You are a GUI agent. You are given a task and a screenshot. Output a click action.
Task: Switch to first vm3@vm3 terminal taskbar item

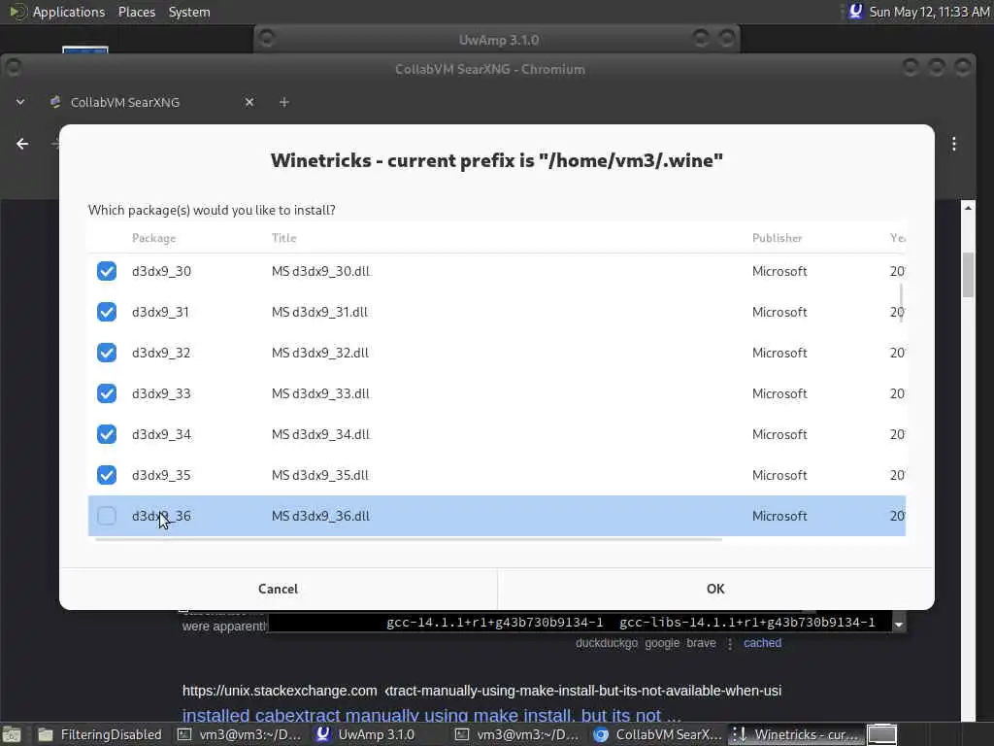click(x=240, y=734)
